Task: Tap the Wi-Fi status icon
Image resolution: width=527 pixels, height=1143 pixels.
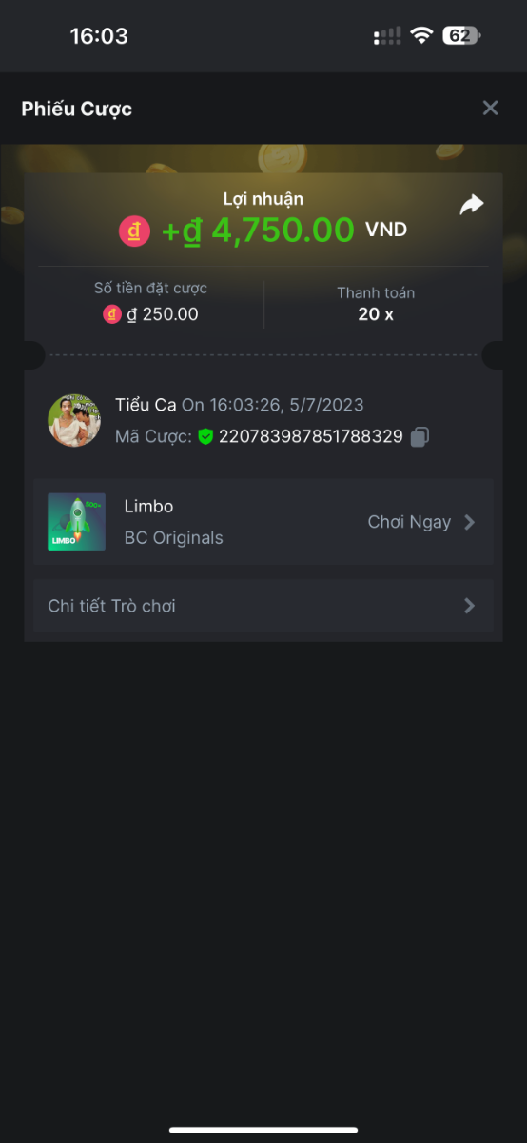Action: 421,36
